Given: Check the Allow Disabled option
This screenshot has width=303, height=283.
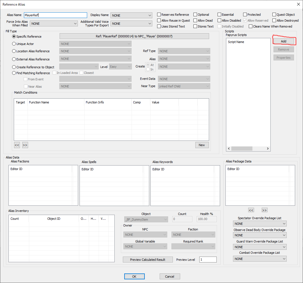Looking at the screenshot, I should click(219, 21).
